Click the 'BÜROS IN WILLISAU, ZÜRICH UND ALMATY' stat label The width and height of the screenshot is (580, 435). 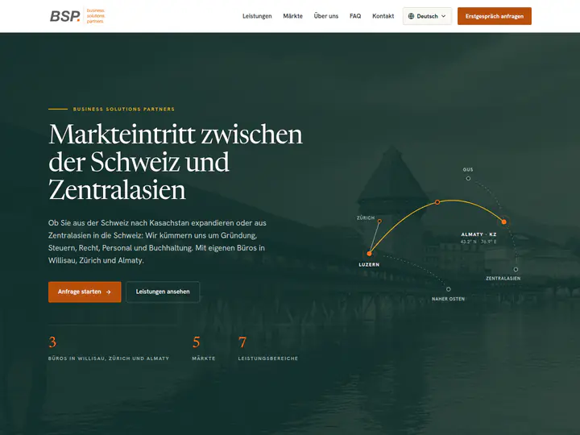coord(109,358)
